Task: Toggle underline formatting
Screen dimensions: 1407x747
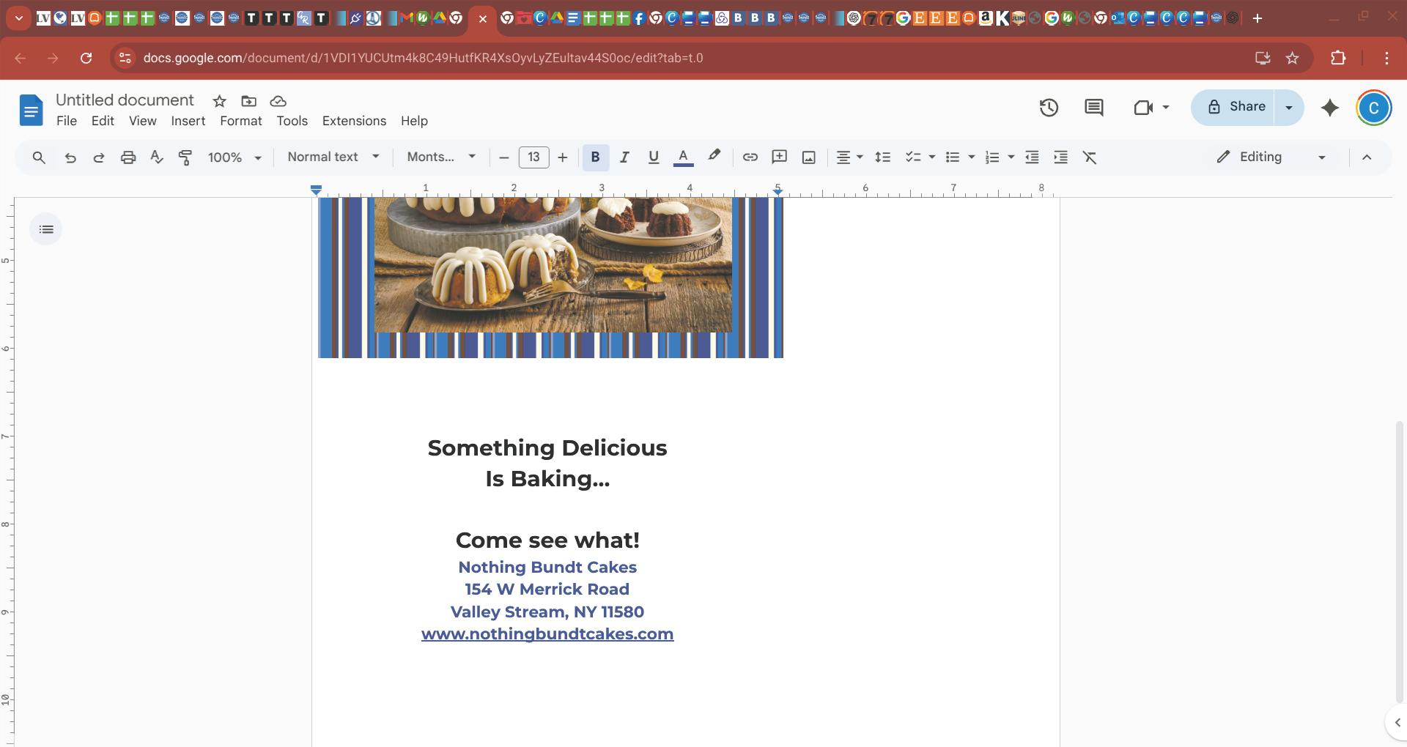Action: point(654,157)
